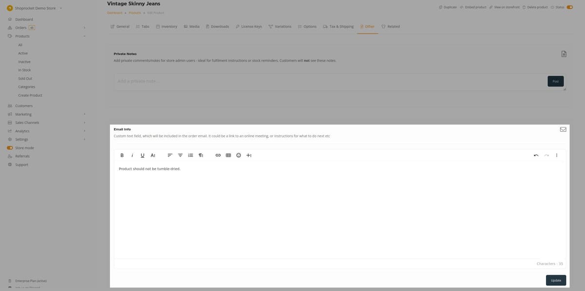The height and width of the screenshot is (291, 585).
Task: Click the text alignment icon
Action: tap(170, 155)
